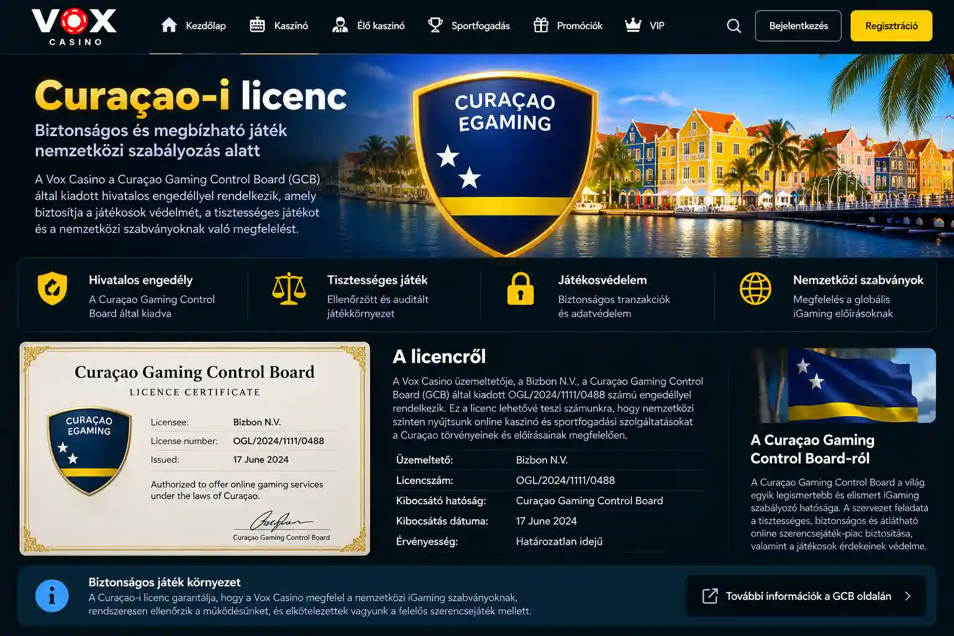This screenshot has width=954, height=636.
Task: Click the trophy icon beside Sportfogadás
Action: [x=435, y=25]
